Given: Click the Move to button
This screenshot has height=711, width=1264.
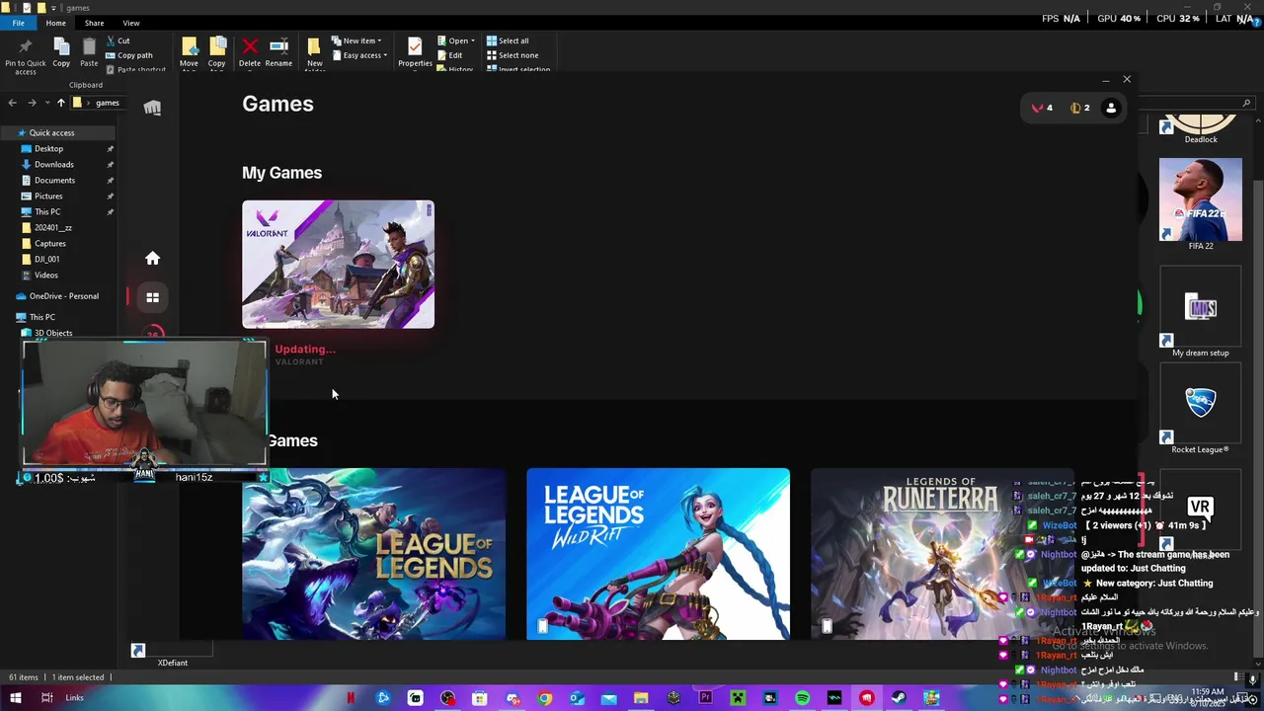Looking at the screenshot, I should [189, 53].
